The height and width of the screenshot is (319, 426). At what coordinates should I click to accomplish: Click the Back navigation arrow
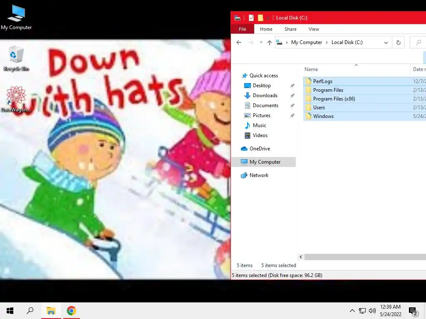239,42
